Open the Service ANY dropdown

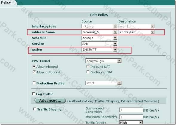click(99, 44)
